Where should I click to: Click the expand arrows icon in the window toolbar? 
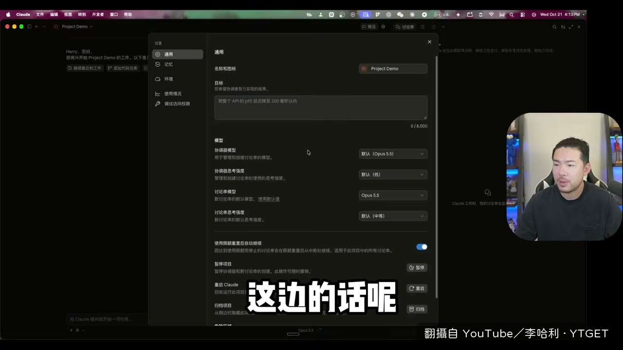coord(571,27)
